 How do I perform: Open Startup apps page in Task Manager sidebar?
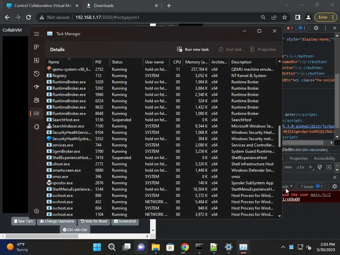pos(37,87)
